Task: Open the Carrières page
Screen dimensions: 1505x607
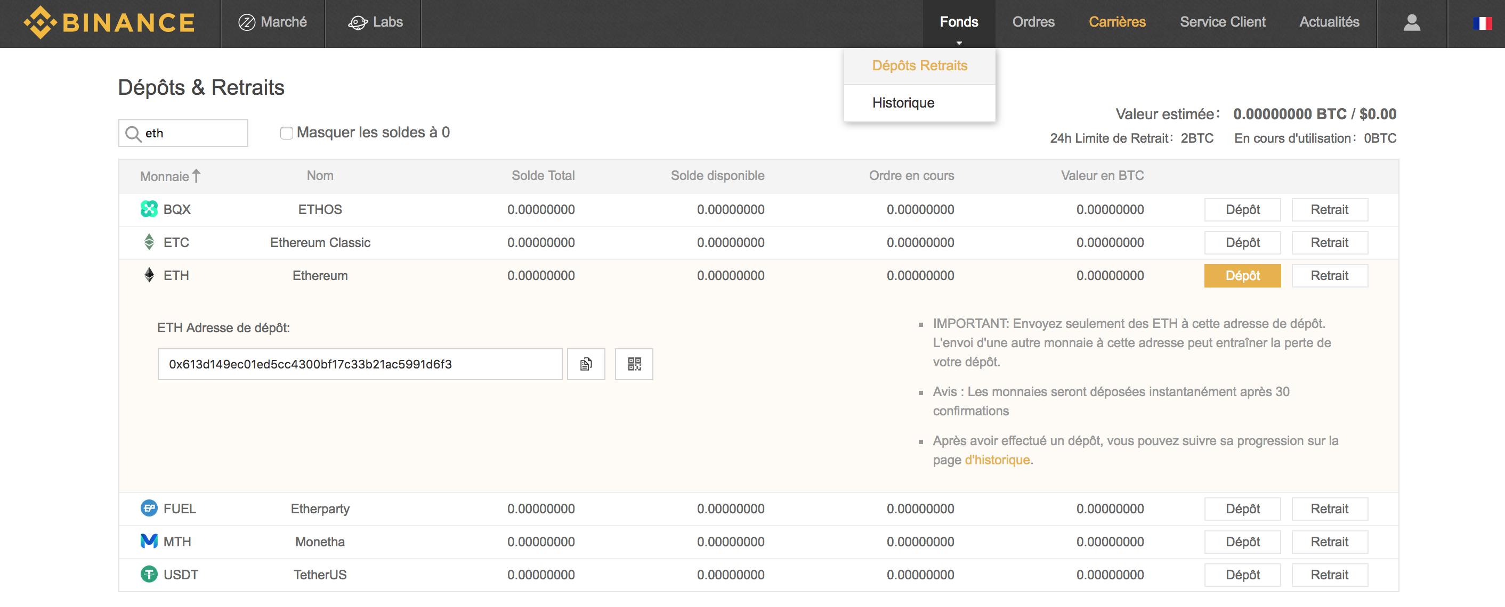Action: (x=1117, y=22)
